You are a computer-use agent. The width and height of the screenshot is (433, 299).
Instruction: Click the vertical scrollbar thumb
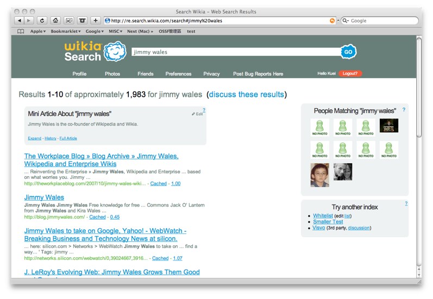pyautogui.click(x=419, y=88)
